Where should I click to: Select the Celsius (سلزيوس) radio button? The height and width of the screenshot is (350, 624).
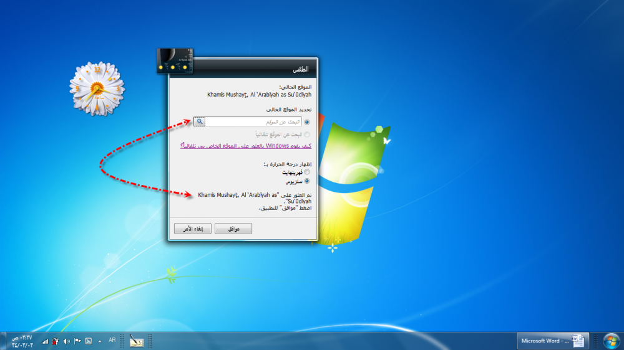tap(306, 181)
